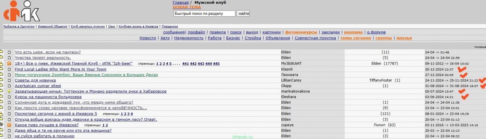Select "Недвижимость" in the navigation bar
The height and width of the screenshot is (139, 486).
point(189,38)
